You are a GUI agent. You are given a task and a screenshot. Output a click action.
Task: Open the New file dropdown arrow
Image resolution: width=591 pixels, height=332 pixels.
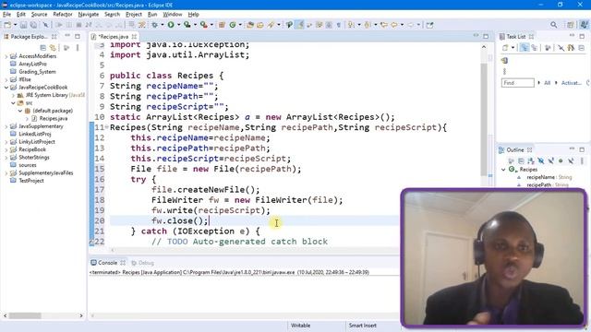click(x=15, y=25)
